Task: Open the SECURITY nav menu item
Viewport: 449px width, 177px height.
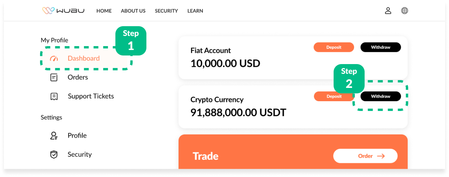Action: coord(166,11)
